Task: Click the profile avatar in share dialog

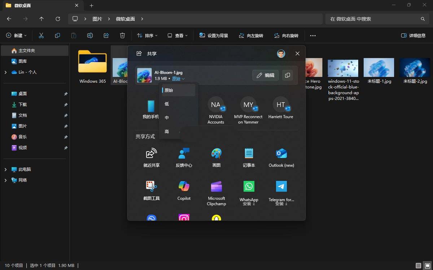Action: coord(281,54)
